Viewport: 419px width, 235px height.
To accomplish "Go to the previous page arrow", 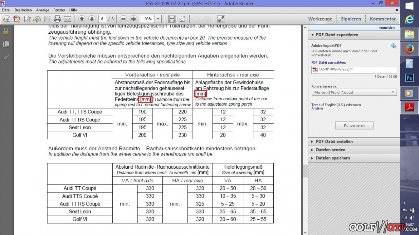I will [x=82, y=19].
